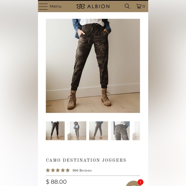The height and width of the screenshot is (186, 186).
Task: Open the shopping cart icon
Action: click(x=139, y=6)
